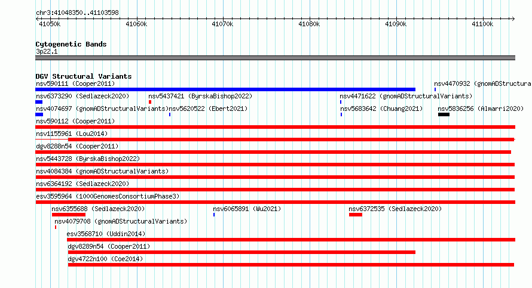Viewport: 532px width, 288px height.
Task: Select the red bar under dgv4722n100
Action: [x=291, y=265]
